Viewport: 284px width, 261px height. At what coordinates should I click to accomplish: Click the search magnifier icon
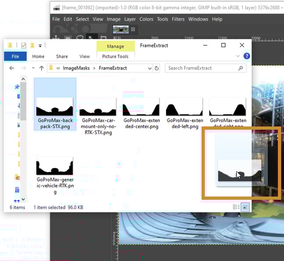[240, 68]
